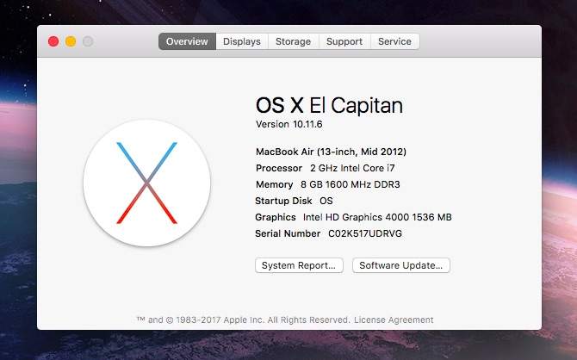This screenshot has height=360, width=577.
Task: Click Startup Disk value OS
Action: coord(326,201)
